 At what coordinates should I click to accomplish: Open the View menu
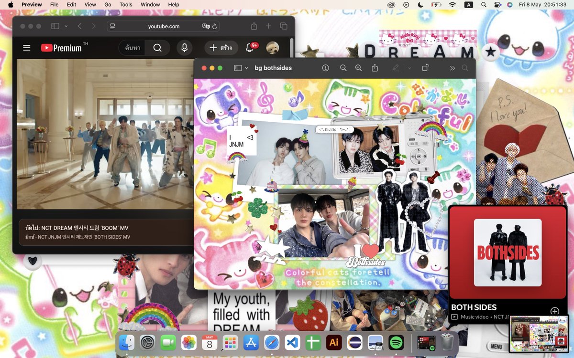coord(90,4)
